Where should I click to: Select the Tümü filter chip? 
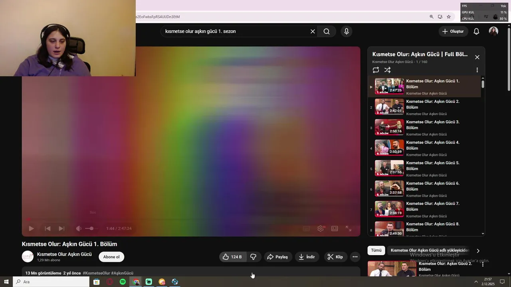point(376,250)
